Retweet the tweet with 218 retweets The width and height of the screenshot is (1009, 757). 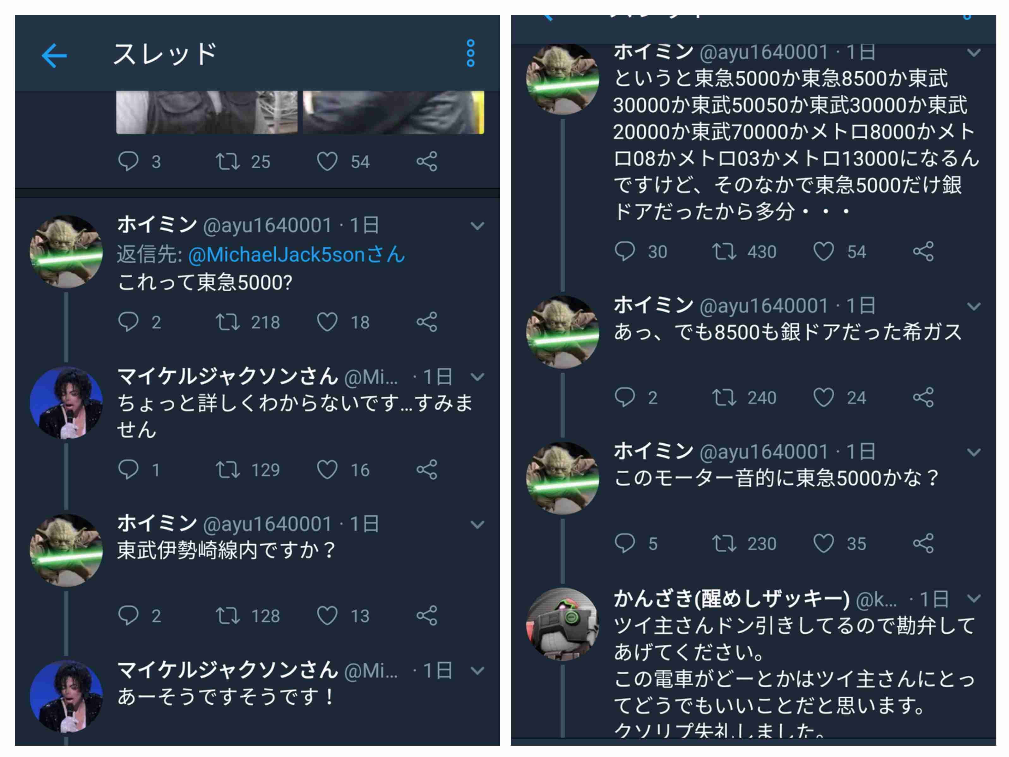pos(227,322)
